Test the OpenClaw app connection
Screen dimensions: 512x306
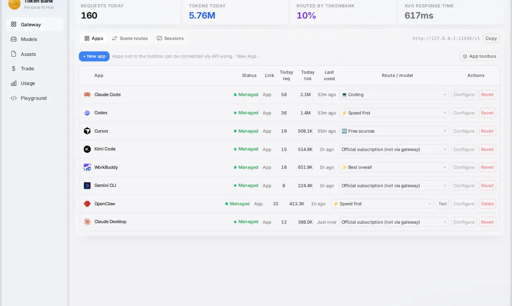443,204
